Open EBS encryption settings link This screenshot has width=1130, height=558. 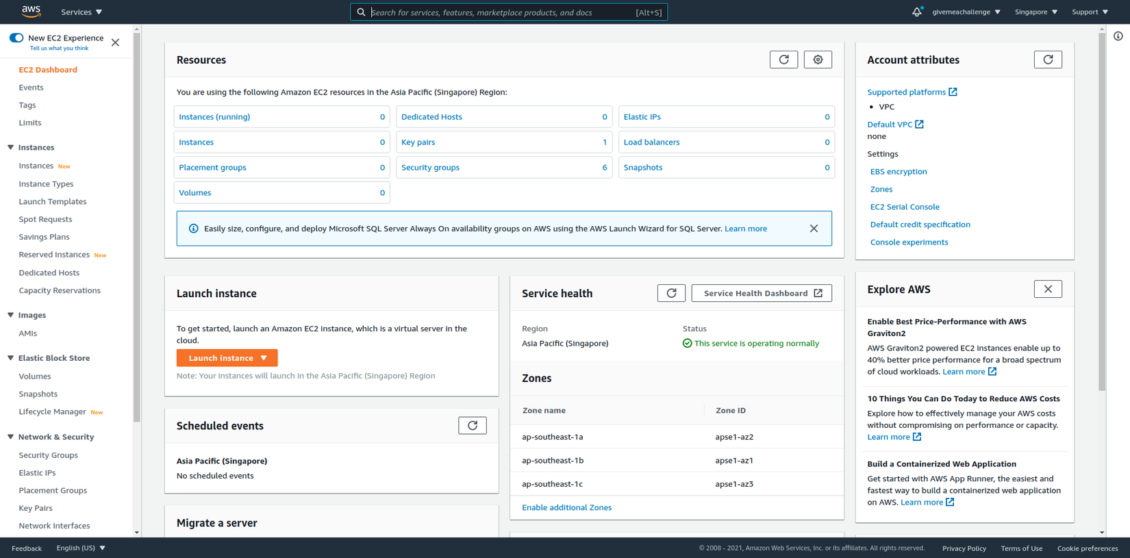point(899,172)
